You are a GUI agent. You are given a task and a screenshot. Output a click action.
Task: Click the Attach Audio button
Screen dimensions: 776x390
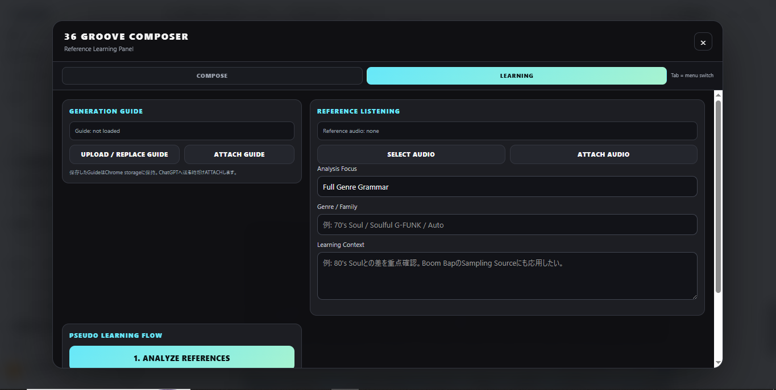(x=603, y=154)
